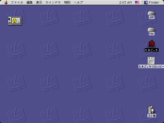The image size is (164, 123).
Task: Select the たまごっち application icon
Action: coord(151,44)
